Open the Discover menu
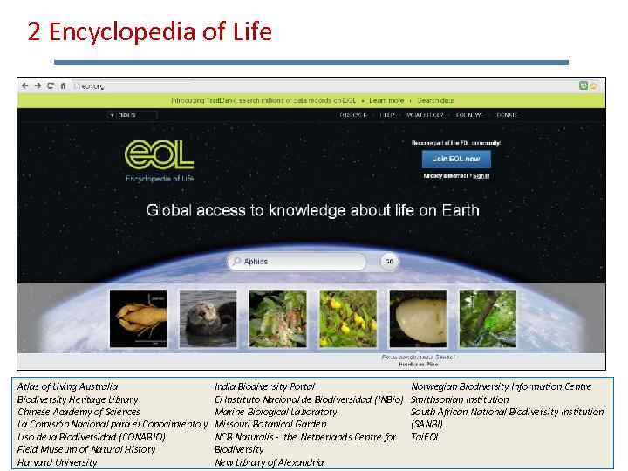 (x=353, y=115)
